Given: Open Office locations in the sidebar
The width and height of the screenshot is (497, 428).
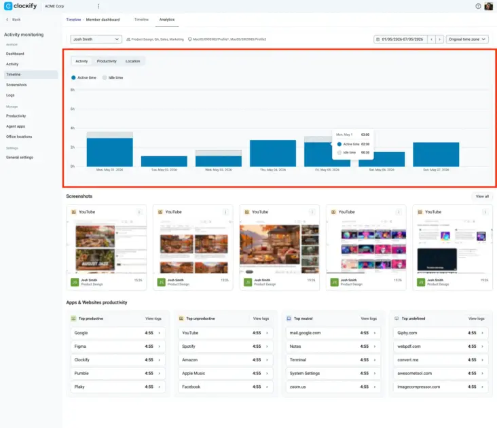Looking at the screenshot, I should click(19, 137).
